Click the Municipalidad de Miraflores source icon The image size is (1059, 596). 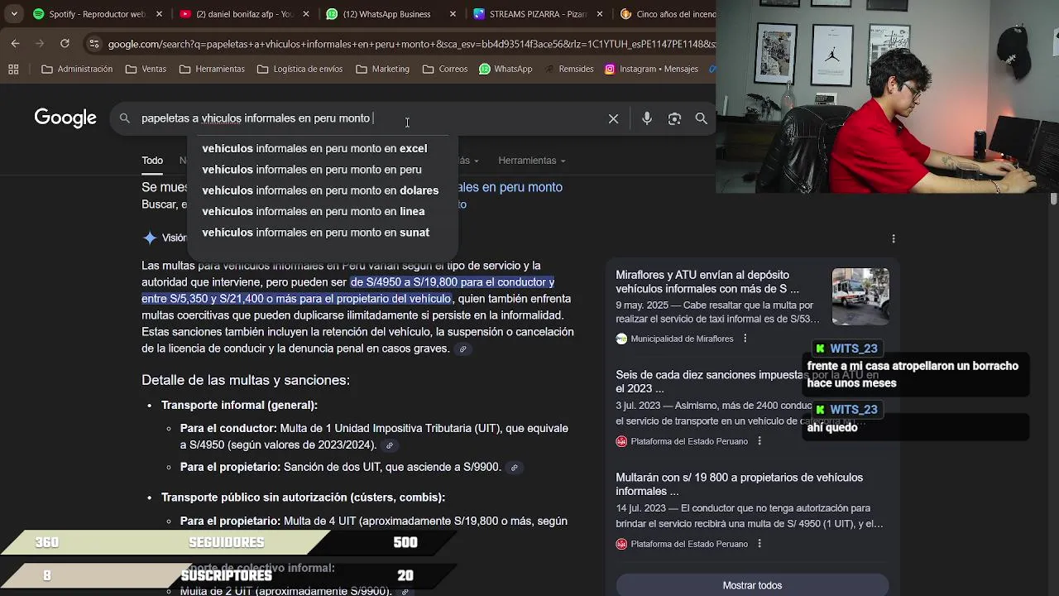coord(621,339)
